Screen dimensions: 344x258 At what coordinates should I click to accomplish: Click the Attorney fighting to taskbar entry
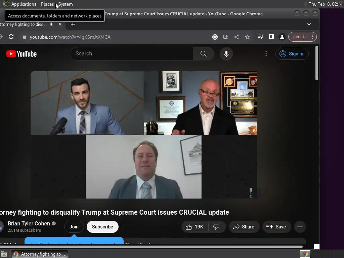(x=40, y=254)
